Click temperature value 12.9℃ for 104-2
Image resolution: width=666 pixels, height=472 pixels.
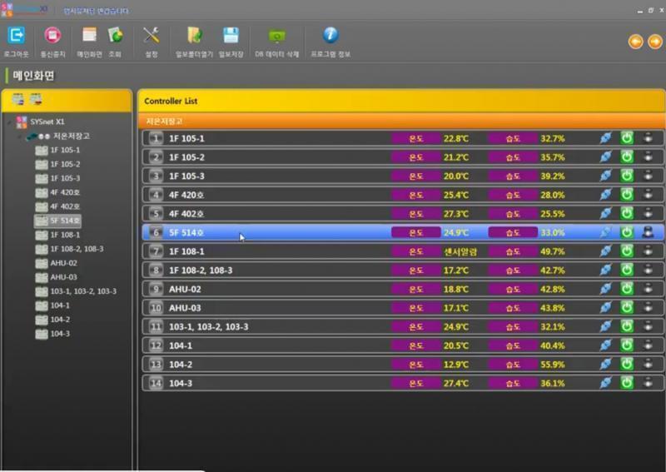click(x=456, y=365)
